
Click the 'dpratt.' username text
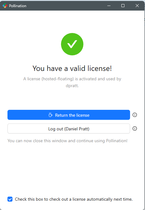tap(72, 86)
